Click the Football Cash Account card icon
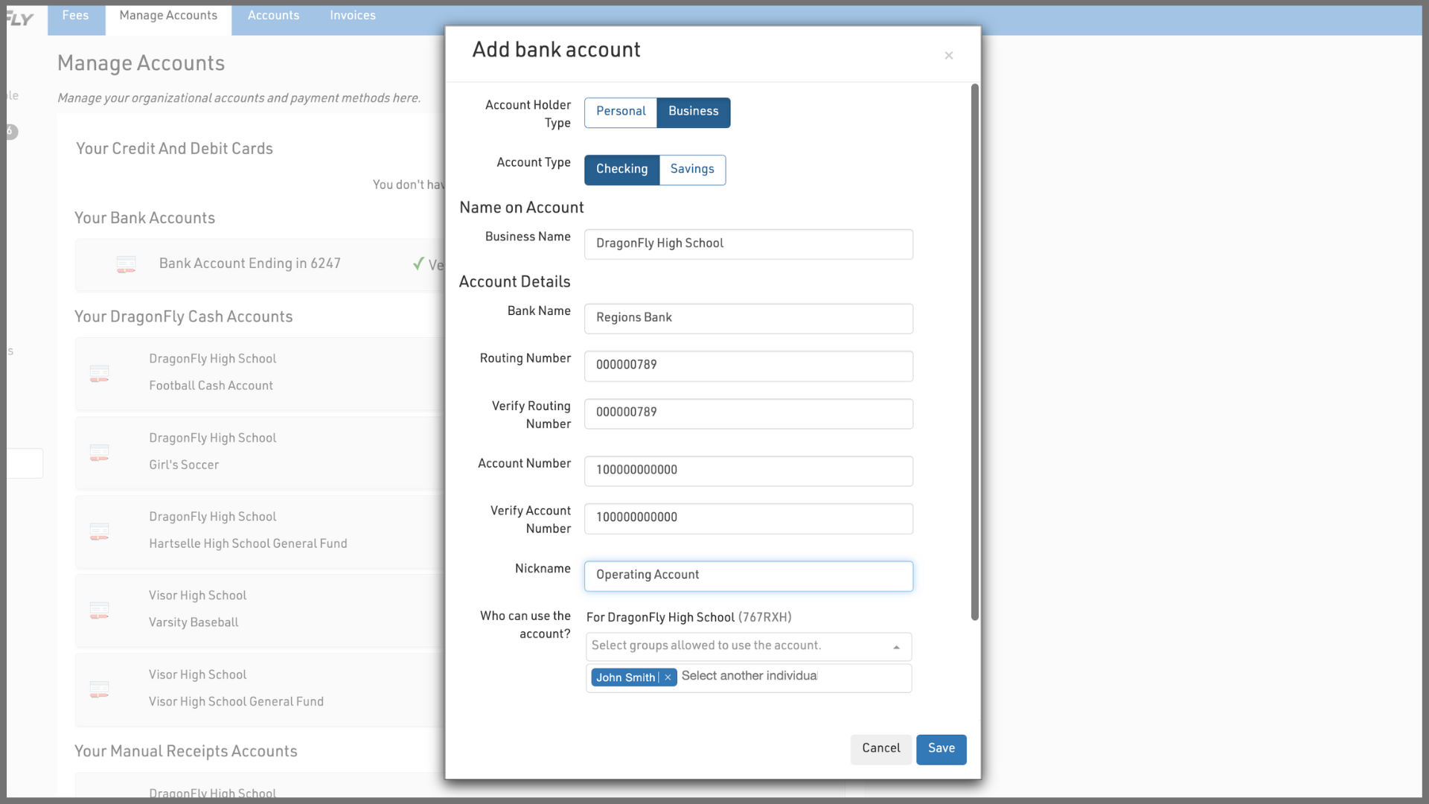The image size is (1429, 804). point(99,373)
